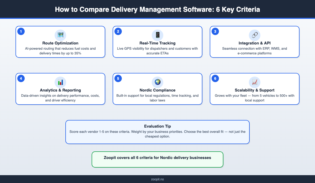Screen dimensions: 315x183
Task: Click the number 4 badge on Analytics card
Action: [21, 78]
